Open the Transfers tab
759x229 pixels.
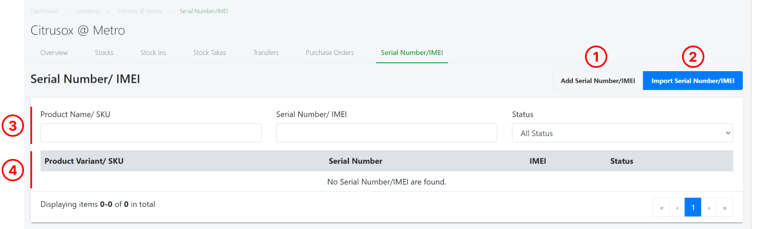(x=266, y=53)
